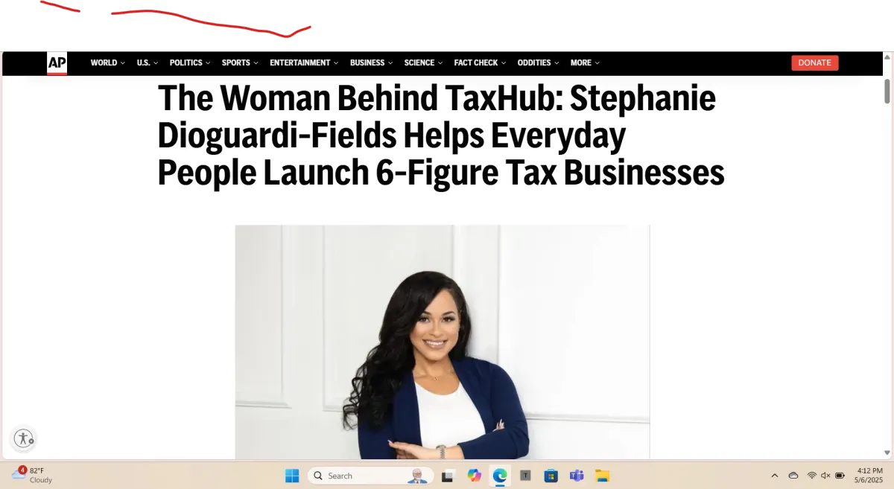The height and width of the screenshot is (489, 894).
Task: Open File Explorer from the taskbar
Action: click(x=602, y=476)
